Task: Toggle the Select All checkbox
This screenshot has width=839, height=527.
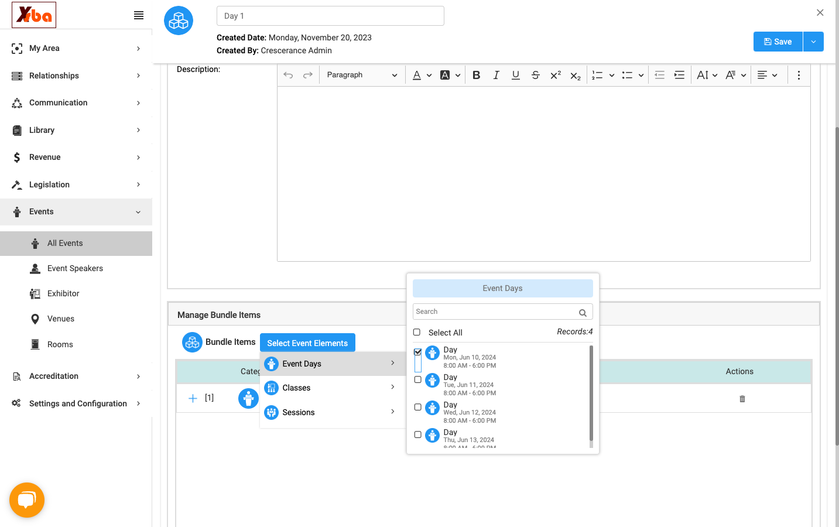Action: click(x=417, y=332)
